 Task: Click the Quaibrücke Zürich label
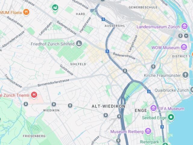172,90
